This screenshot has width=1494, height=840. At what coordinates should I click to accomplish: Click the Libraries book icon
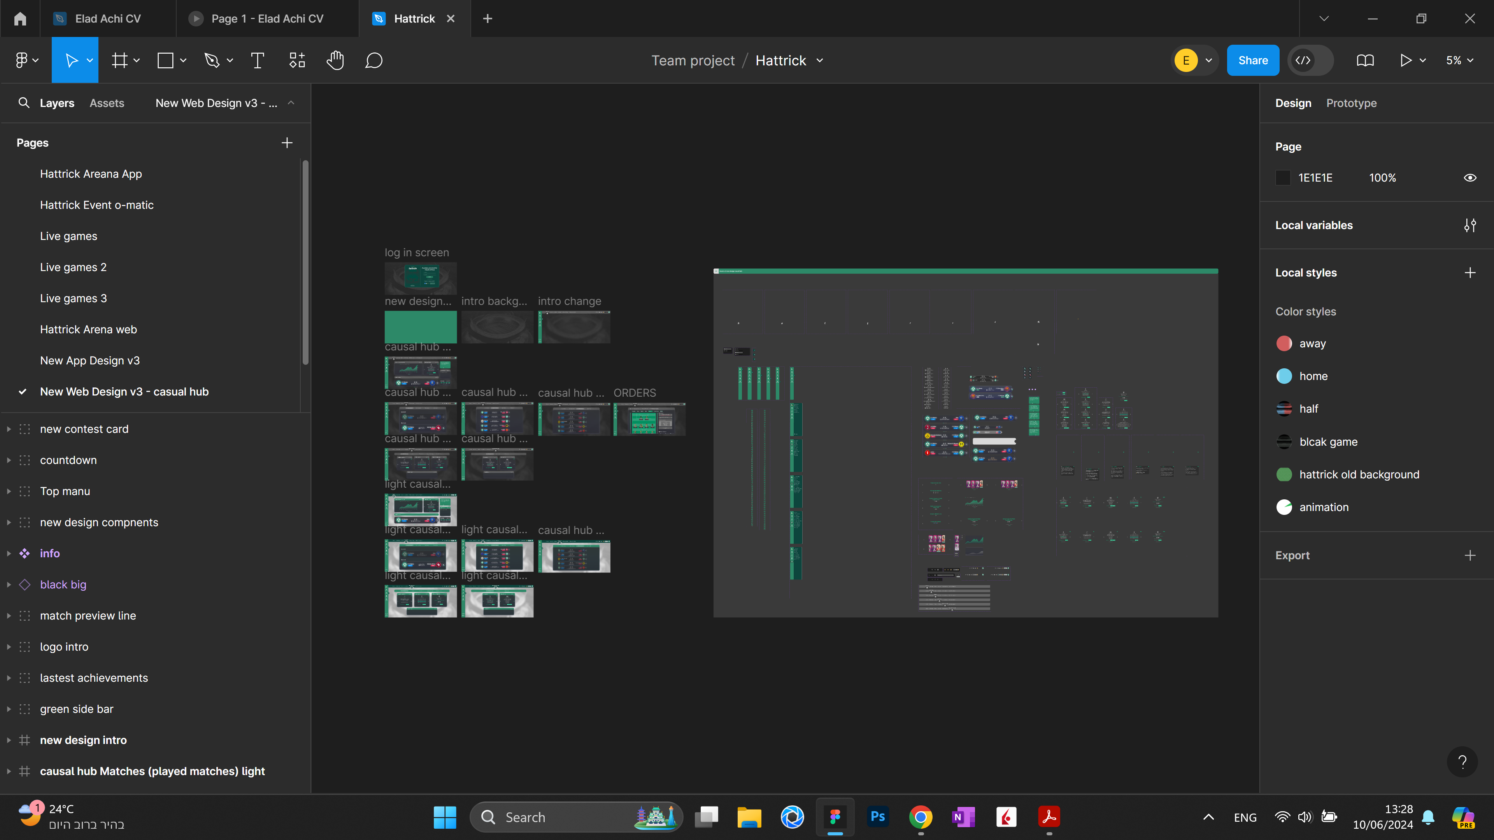pyautogui.click(x=1365, y=60)
